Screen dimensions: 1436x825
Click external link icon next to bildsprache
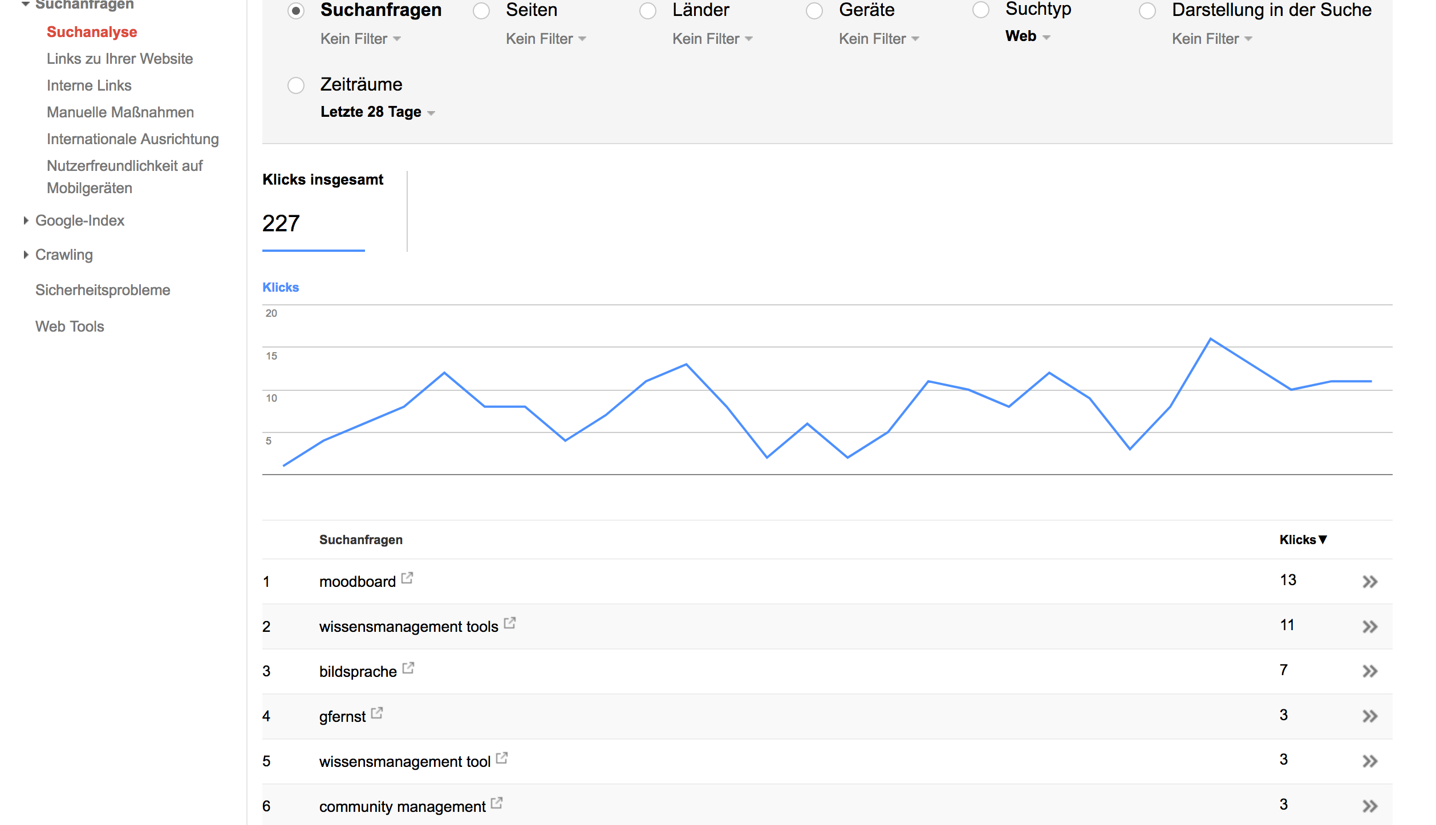pos(408,668)
